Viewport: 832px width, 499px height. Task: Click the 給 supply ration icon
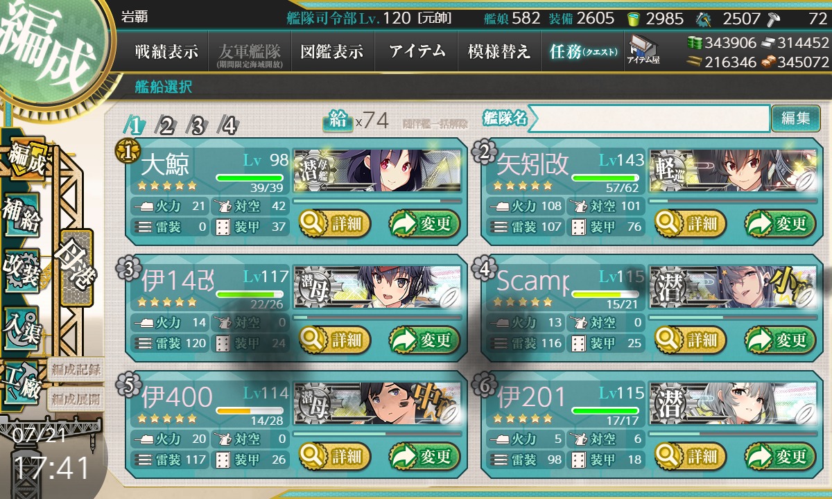[337, 121]
